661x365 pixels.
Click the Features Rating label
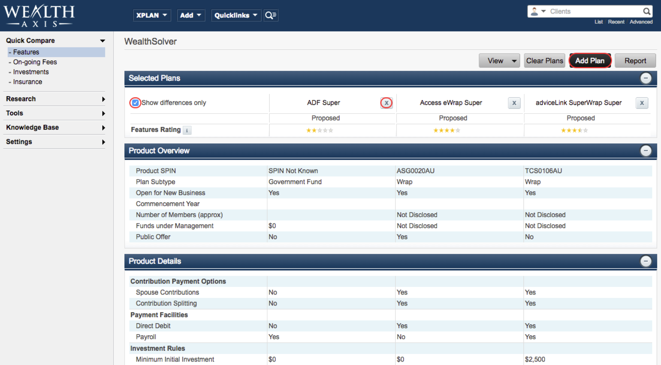pos(156,130)
